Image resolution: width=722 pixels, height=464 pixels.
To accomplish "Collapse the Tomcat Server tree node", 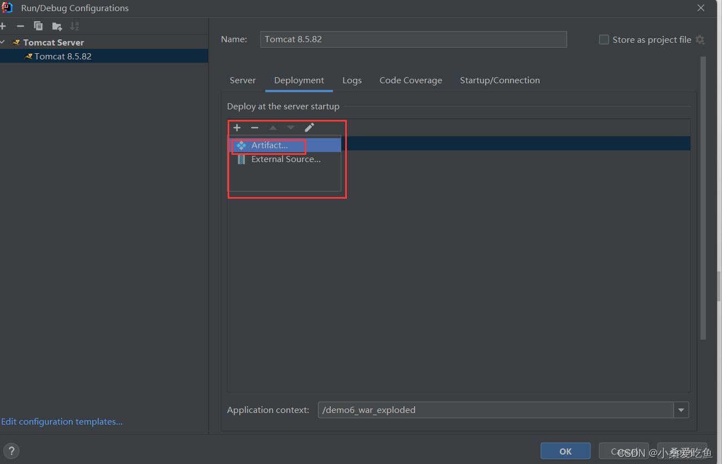I will 3,42.
